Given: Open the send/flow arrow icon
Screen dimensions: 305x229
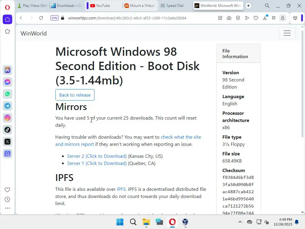Looking at the screenshot, I should tap(247, 18).
